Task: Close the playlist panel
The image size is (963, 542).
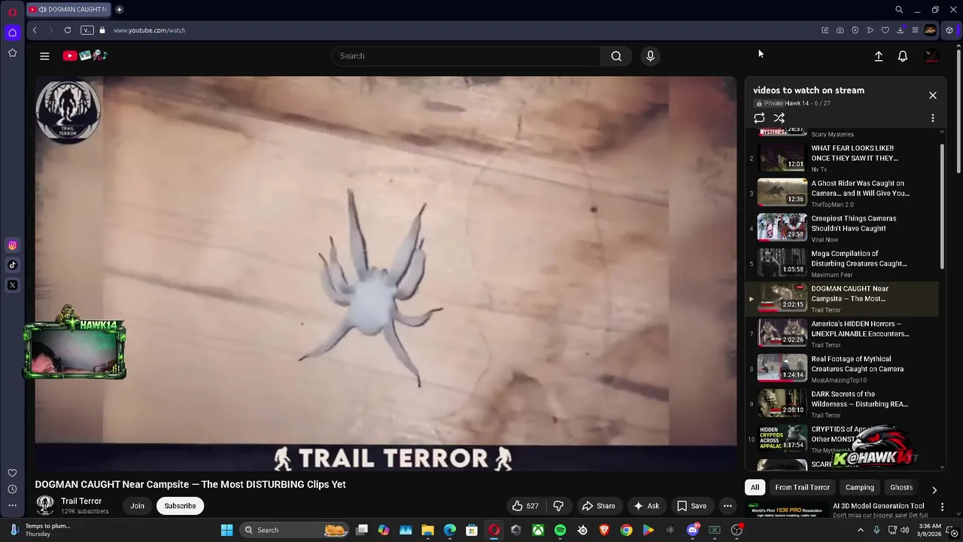Action: (x=933, y=96)
